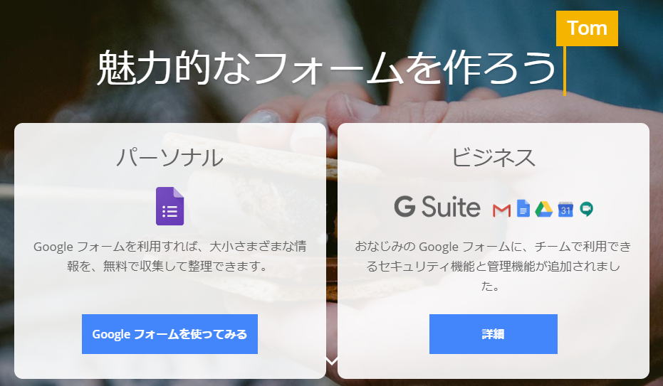663x386 pixels.
Task: Click the 魅力的なフォームを作ろう headline
Action: 326,68
